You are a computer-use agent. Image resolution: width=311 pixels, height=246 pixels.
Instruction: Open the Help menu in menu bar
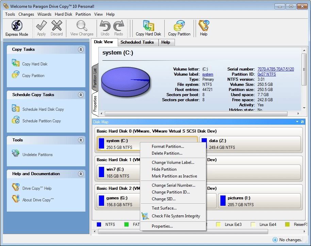pyautogui.click(x=110, y=14)
